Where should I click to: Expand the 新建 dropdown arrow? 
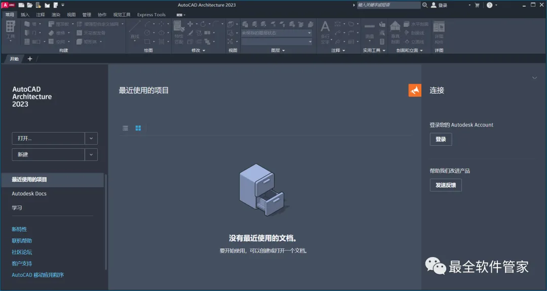pyautogui.click(x=91, y=154)
